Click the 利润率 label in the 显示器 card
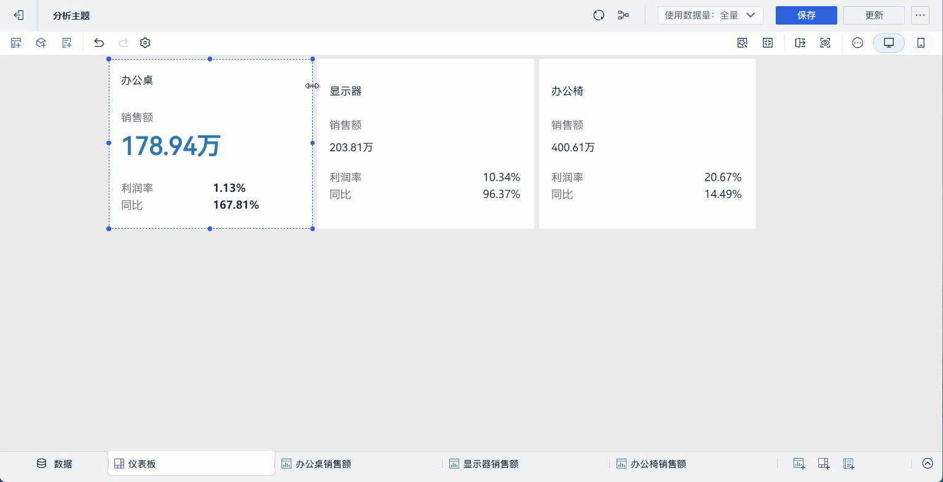This screenshot has width=943, height=482. [x=345, y=178]
